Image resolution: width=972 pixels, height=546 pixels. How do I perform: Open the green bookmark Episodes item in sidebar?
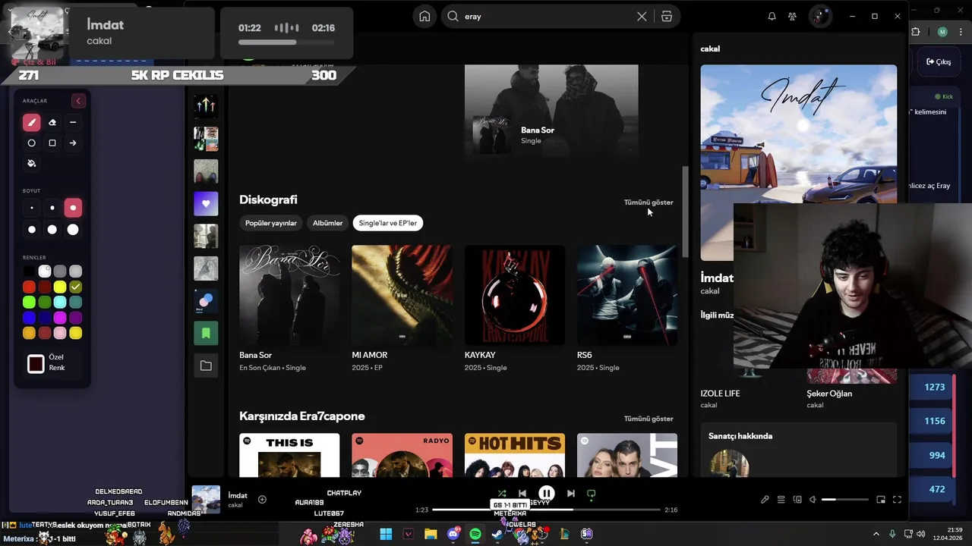206,333
